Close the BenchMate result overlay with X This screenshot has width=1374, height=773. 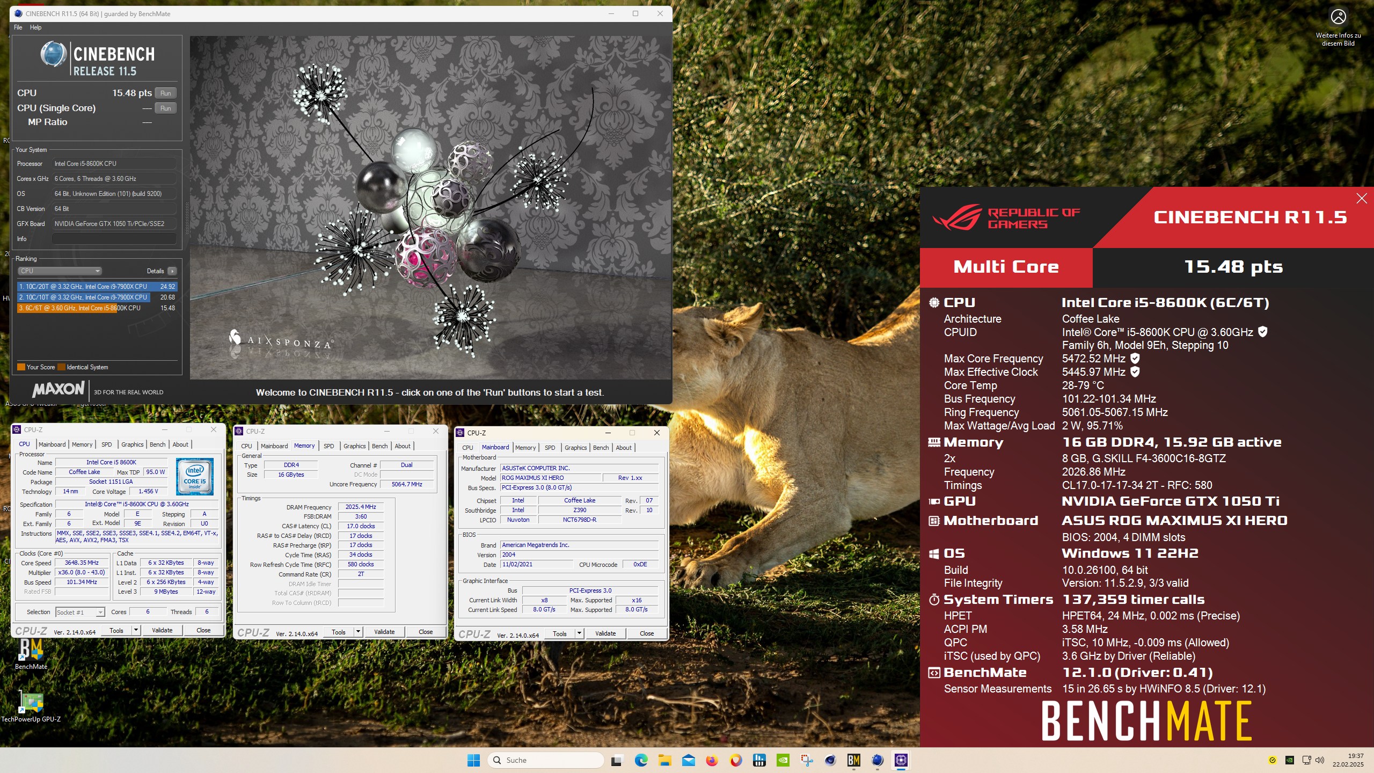pyautogui.click(x=1361, y=199)
